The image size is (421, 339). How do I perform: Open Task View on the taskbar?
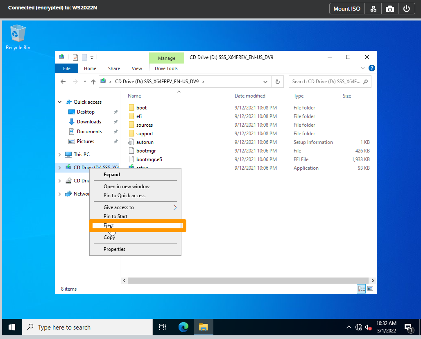[163, 327]
